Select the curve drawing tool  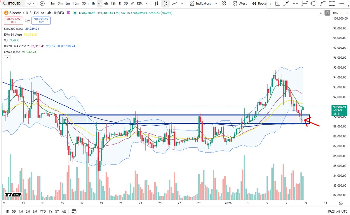323,3
